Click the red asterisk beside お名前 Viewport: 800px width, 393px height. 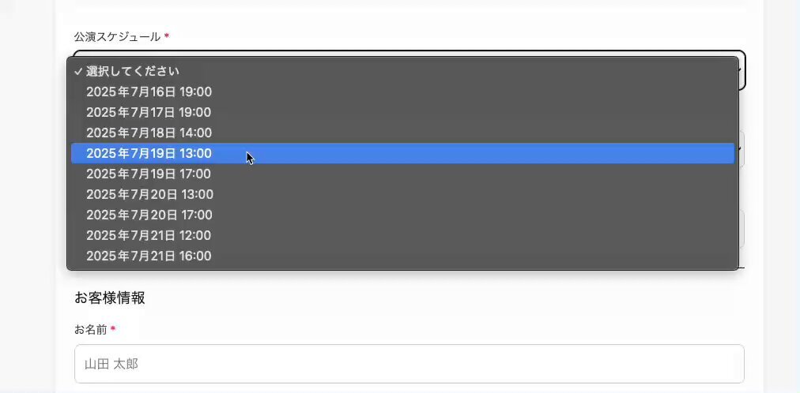pyautogui.click(x=113, y=329)
